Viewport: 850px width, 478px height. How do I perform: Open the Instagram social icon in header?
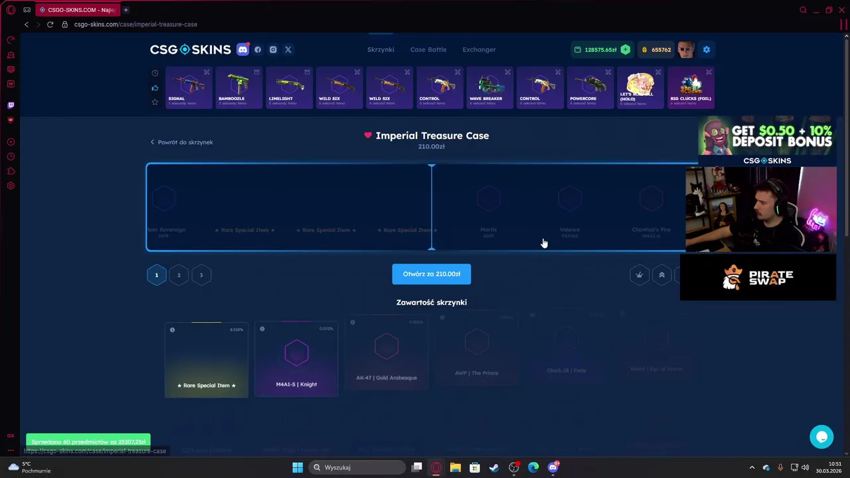tap(273, 50)
